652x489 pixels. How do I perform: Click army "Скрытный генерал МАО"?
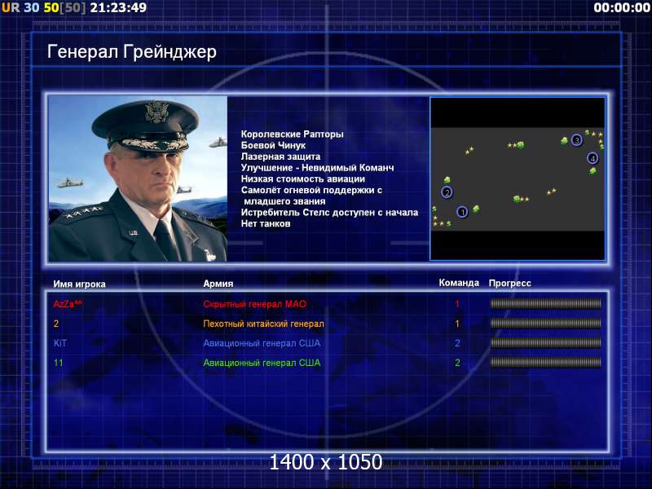[x=254, y=304]
